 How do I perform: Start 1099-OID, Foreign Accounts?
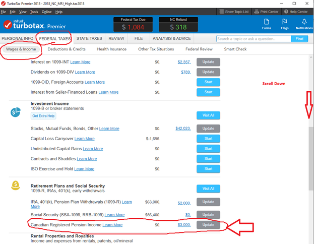coord(208,82)
